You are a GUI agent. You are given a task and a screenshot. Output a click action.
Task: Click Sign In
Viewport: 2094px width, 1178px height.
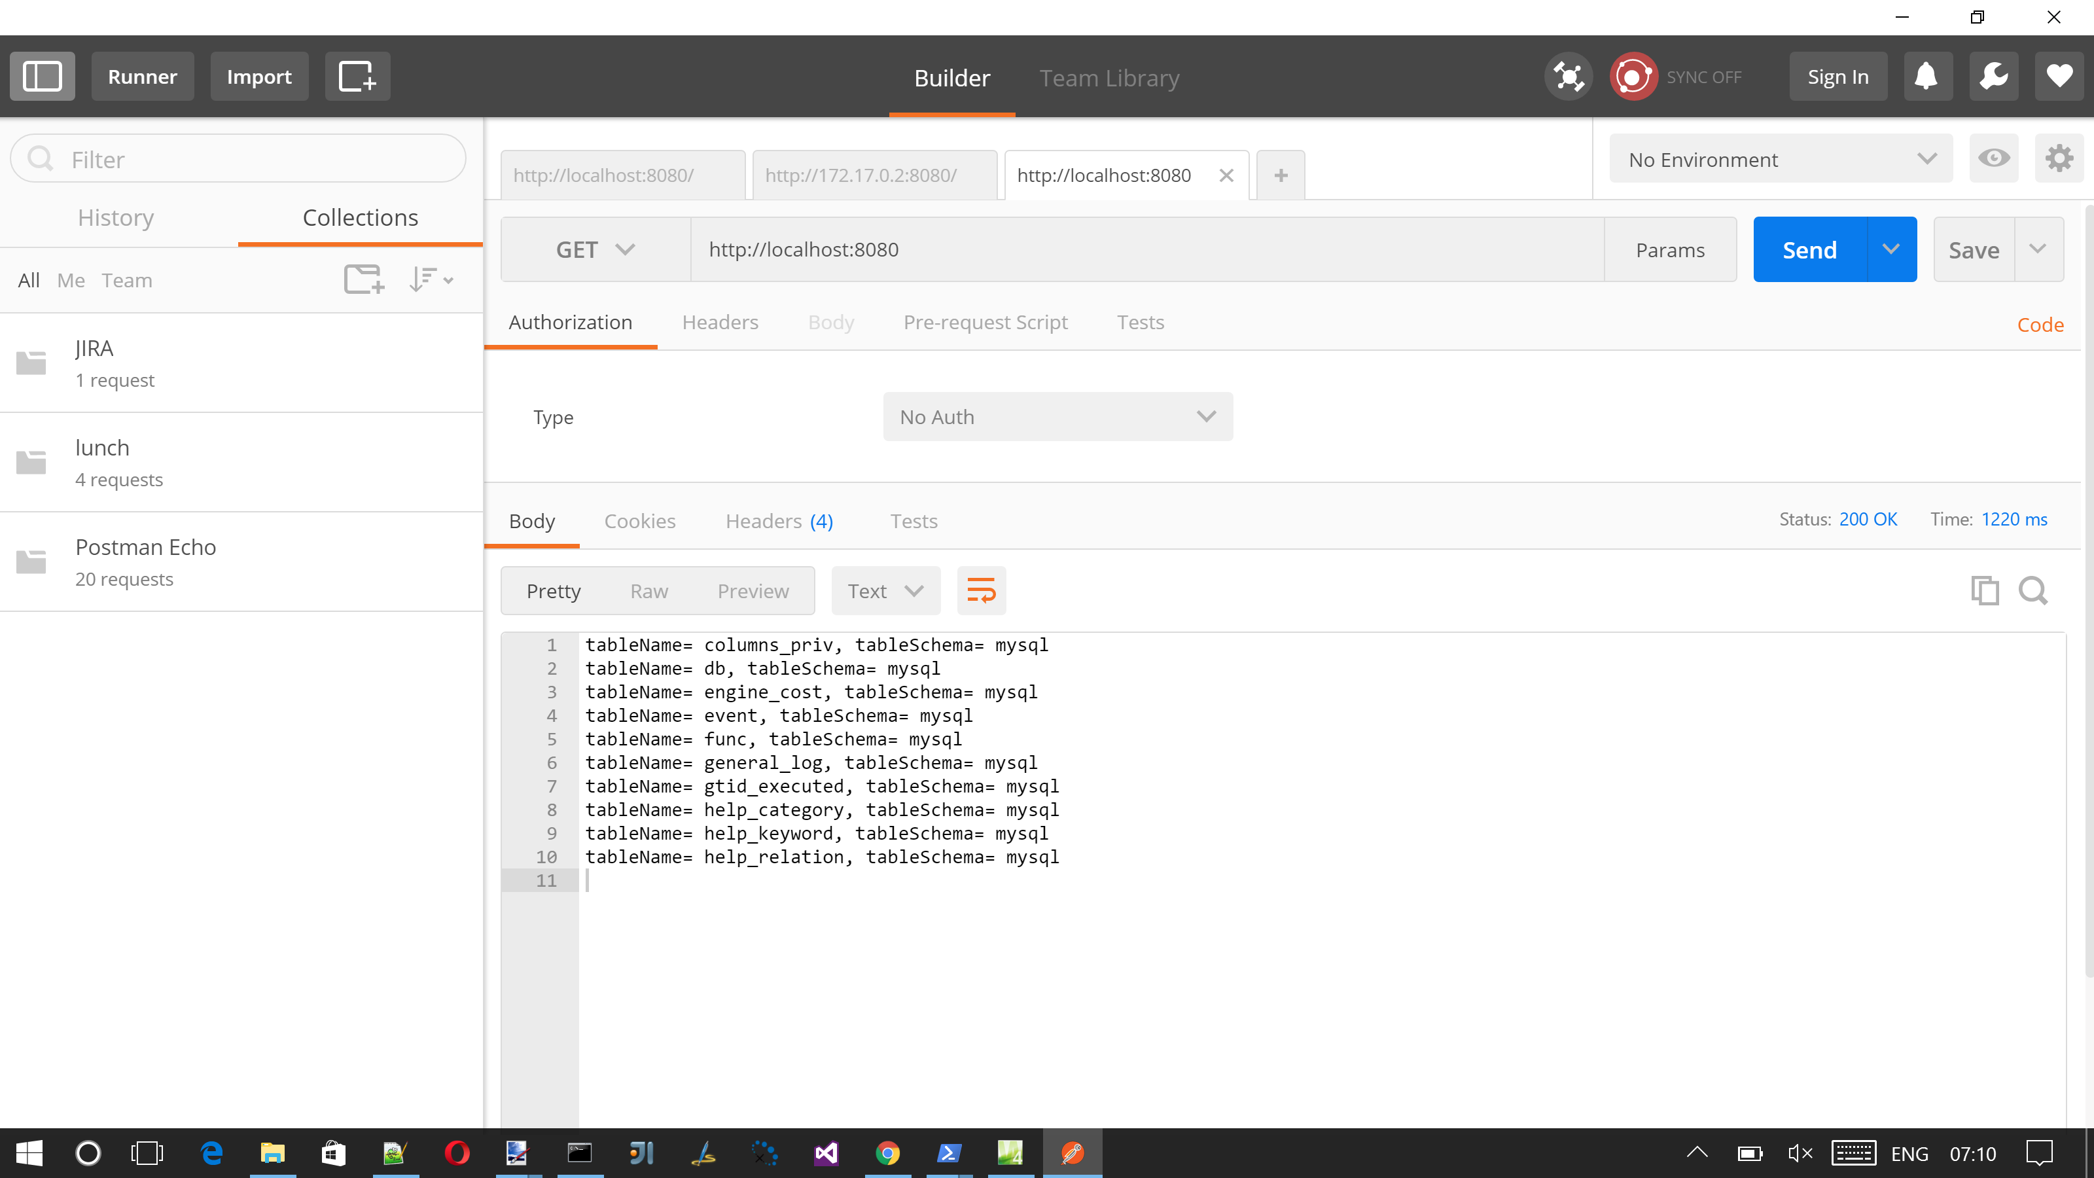(x=1838, y=77)
